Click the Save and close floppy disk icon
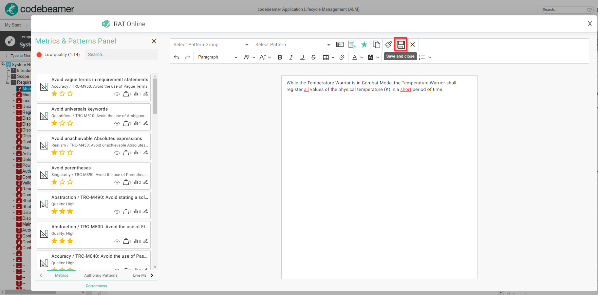 pos(401,44)
